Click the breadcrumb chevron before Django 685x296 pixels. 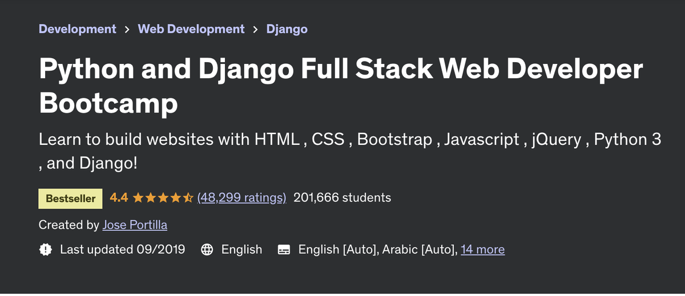point(255,29)
